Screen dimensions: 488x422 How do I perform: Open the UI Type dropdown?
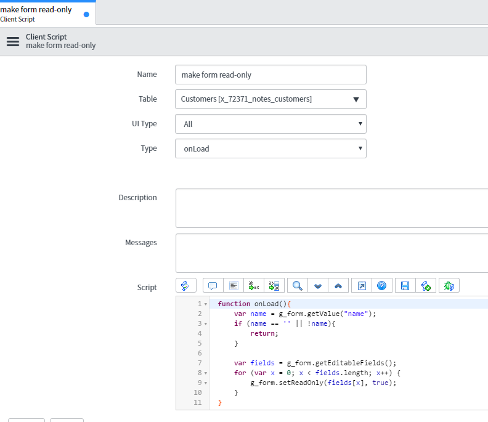pos(270,124)
